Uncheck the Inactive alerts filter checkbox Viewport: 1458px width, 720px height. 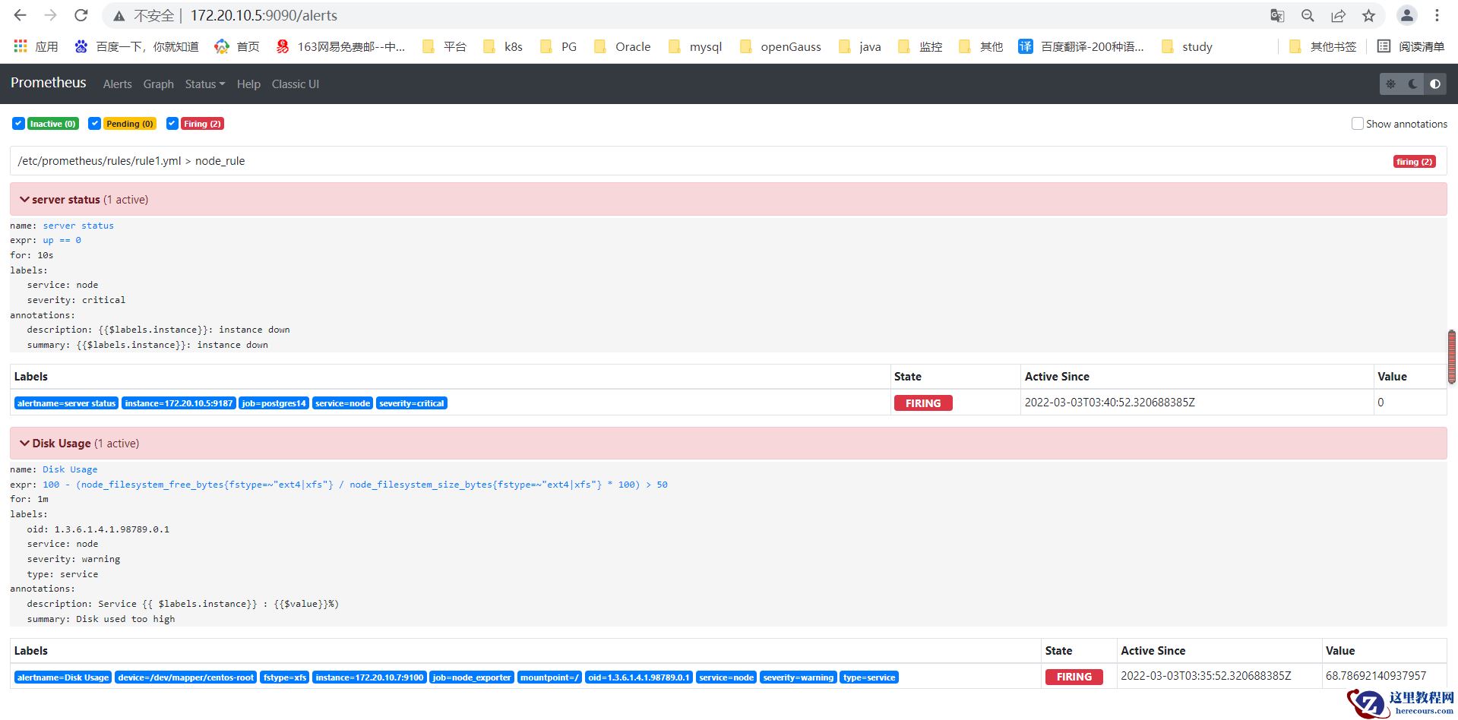point(18,124)
